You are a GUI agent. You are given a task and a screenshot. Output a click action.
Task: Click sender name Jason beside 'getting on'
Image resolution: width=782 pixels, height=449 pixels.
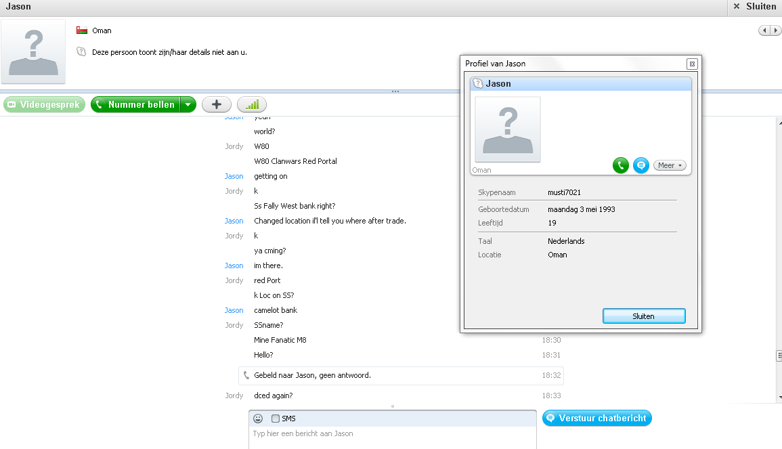234,176
